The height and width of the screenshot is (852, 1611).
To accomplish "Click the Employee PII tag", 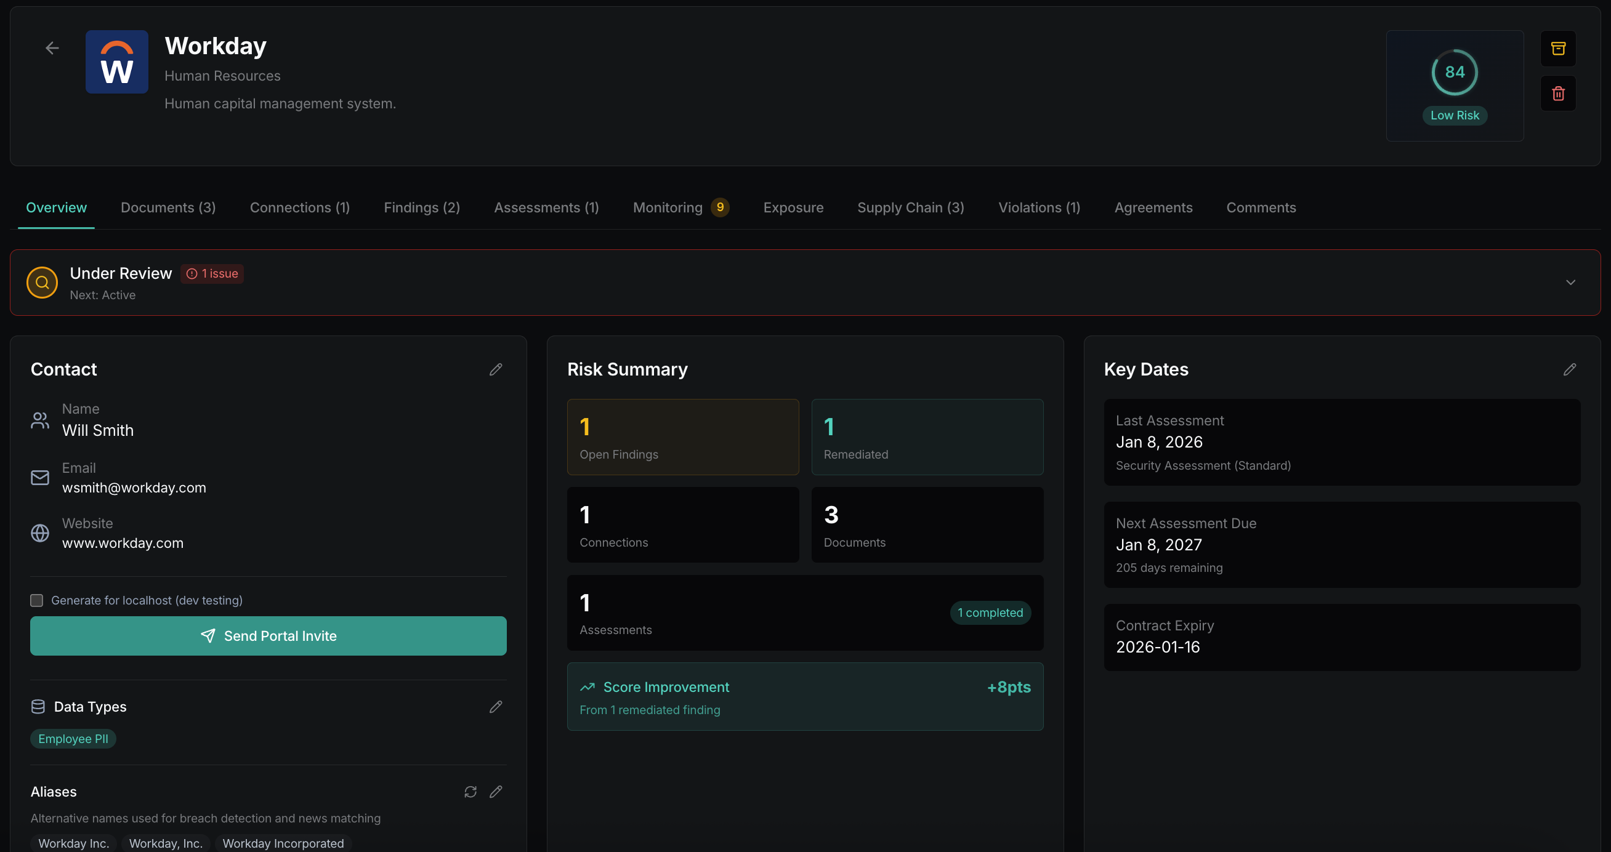I will (x=73, y=739).
